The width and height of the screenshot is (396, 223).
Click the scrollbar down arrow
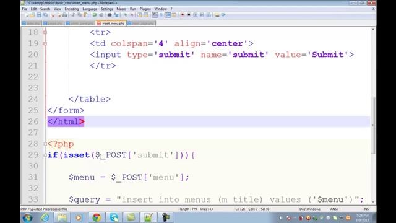[x=373, y=202]
